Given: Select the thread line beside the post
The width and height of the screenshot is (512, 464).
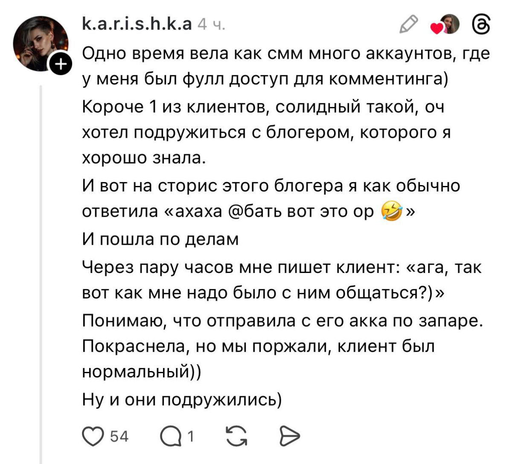Looking at the screenshot, I should pos(41,256).
